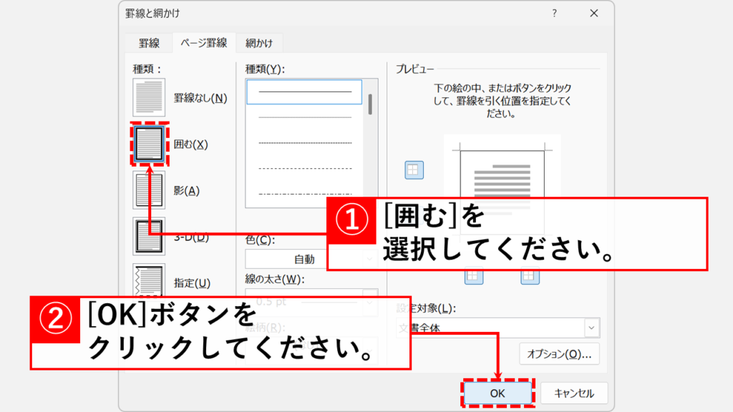Switch to the 網かけ tab
This screenshot has width=733, height=412.
pos(259,43)
